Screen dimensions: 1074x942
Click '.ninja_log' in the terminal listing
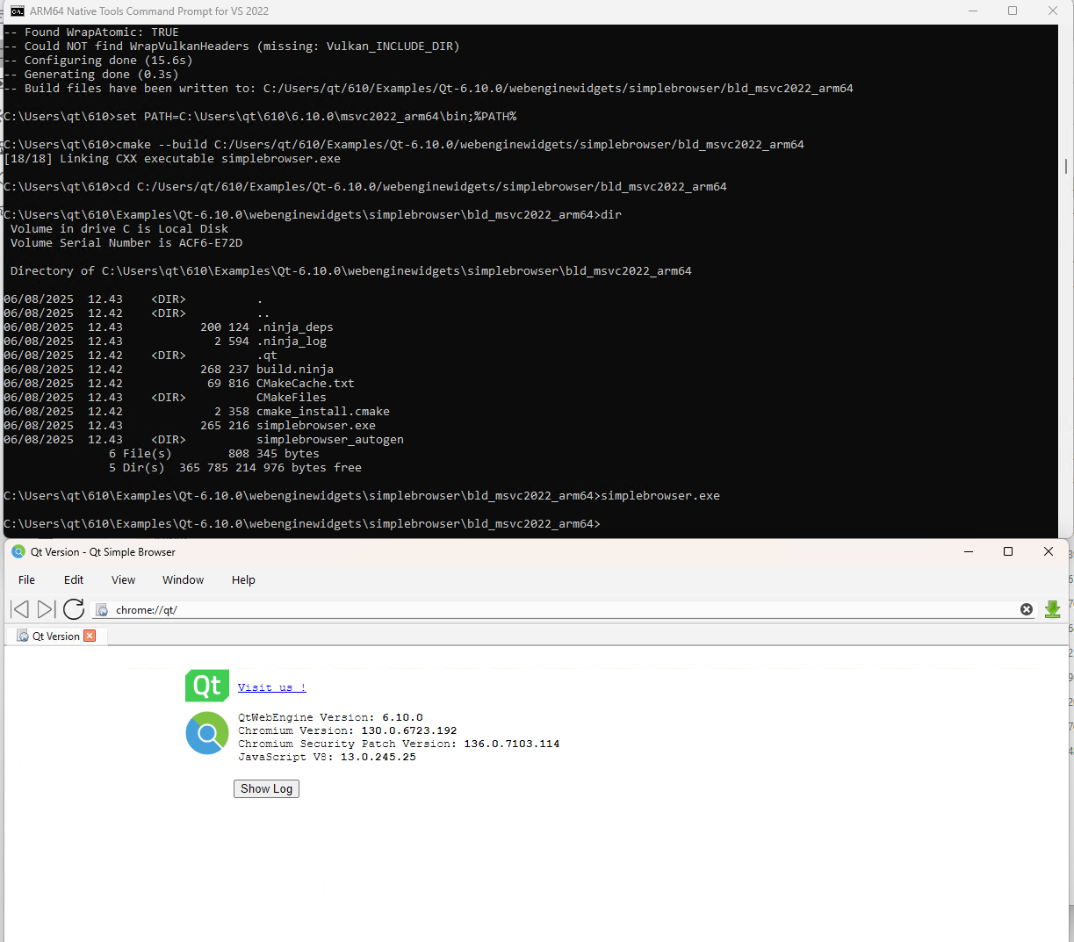[x=292, y=342]
